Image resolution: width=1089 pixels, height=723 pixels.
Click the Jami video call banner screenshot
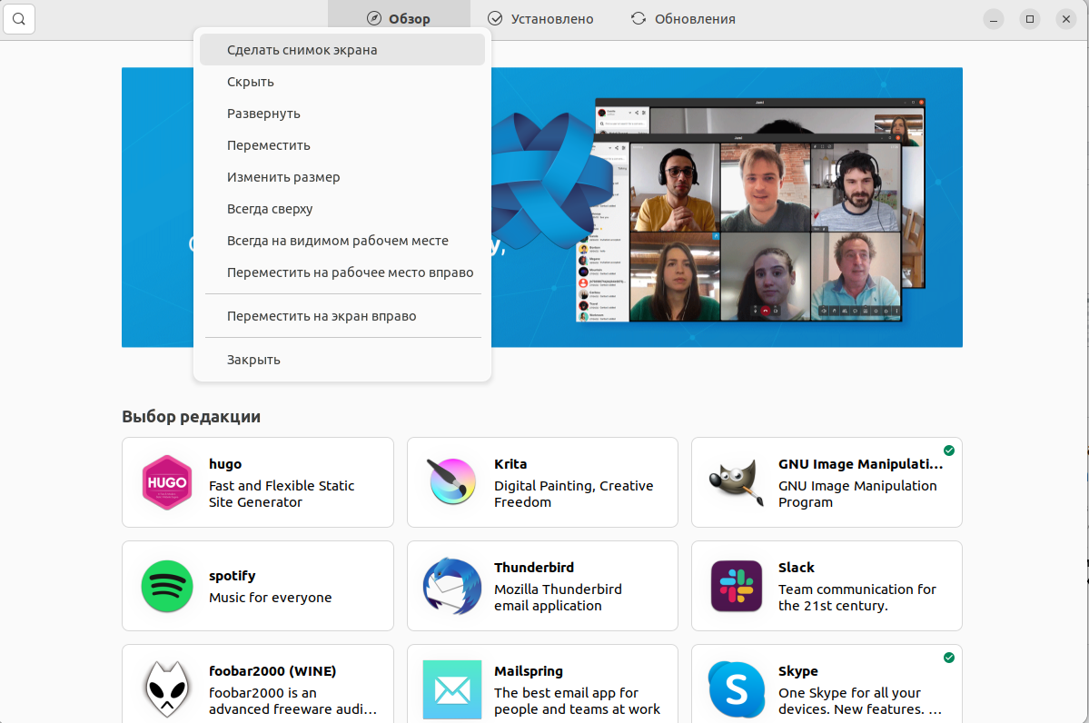[x=750, y=211]
